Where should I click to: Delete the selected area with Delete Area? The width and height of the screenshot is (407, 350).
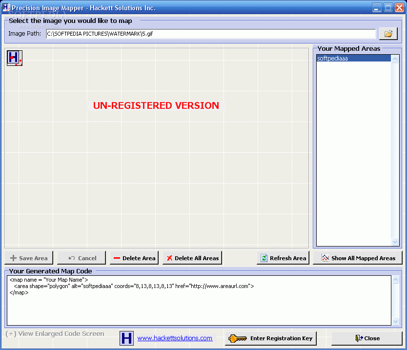tap(134, 258)
